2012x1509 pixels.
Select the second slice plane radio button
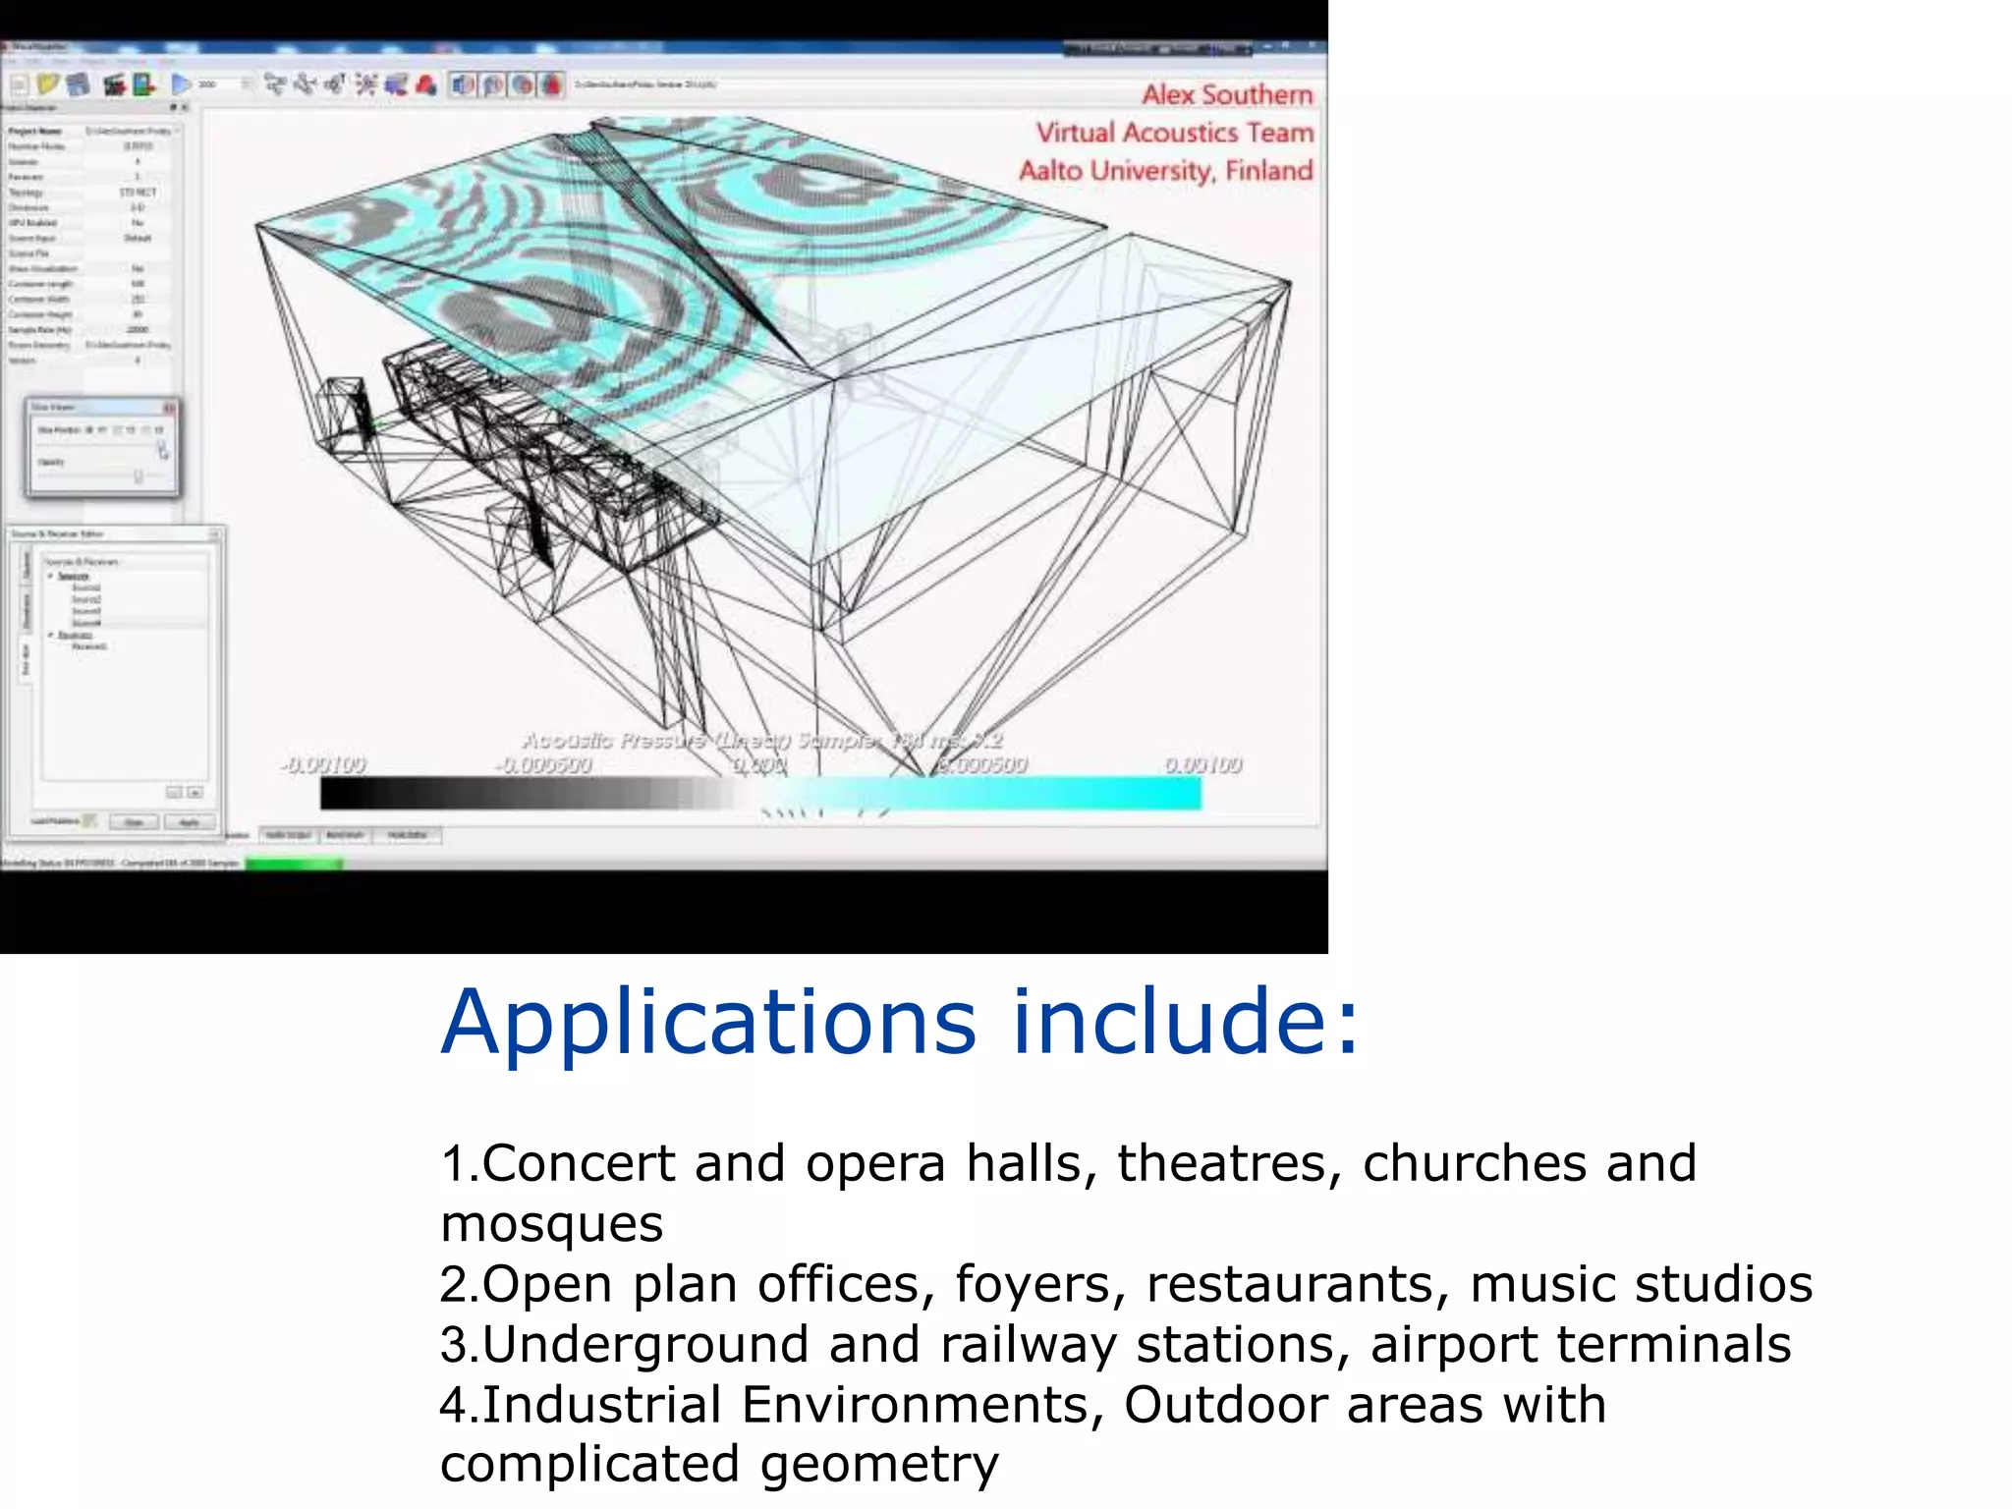tap(118, 430)
